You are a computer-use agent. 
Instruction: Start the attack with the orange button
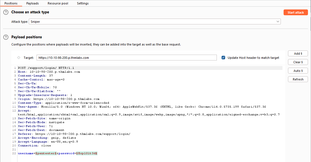[x=296, y=12]
